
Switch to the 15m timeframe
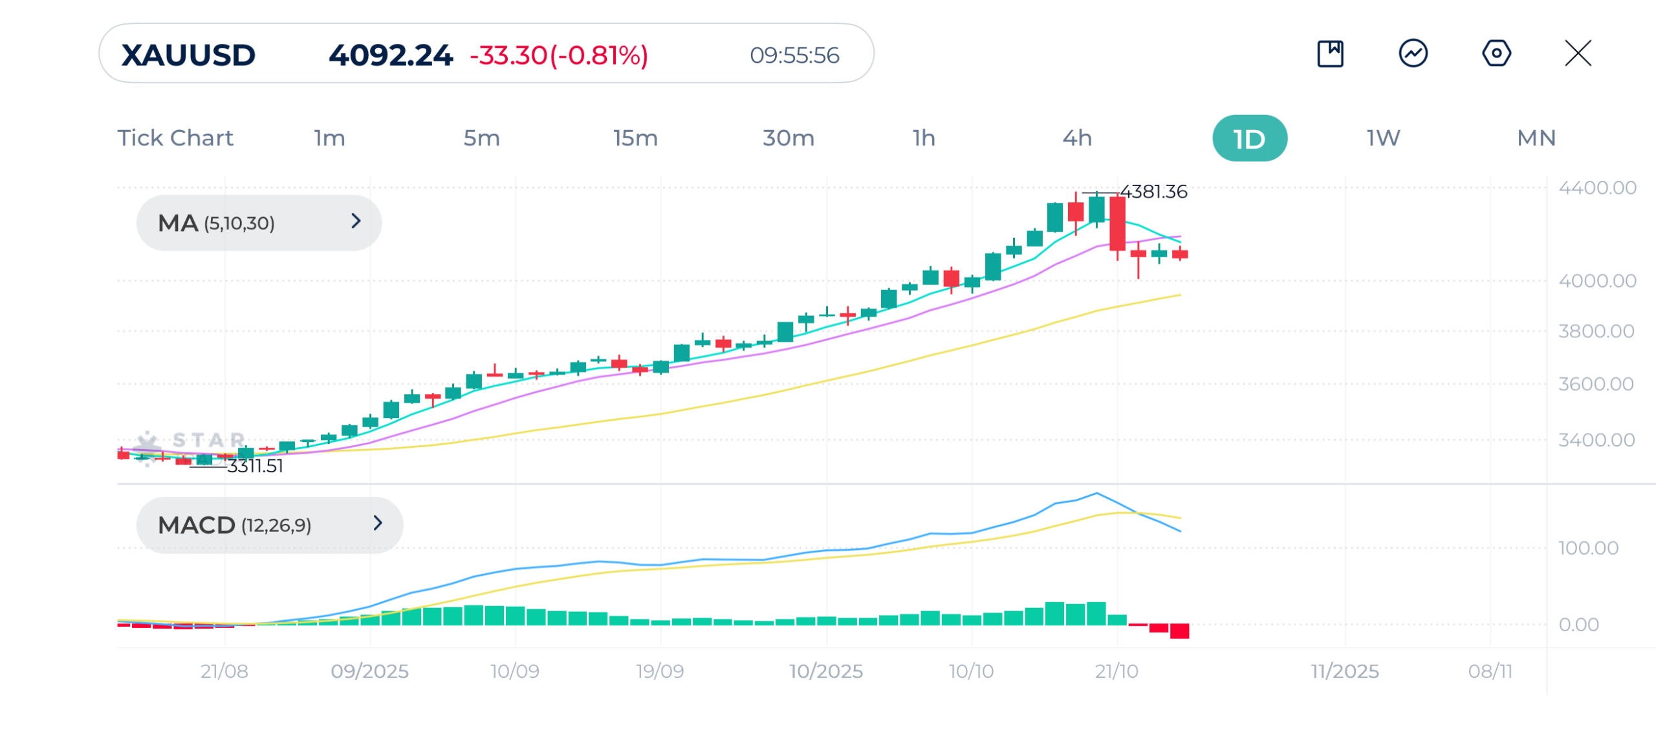(635, 138)
